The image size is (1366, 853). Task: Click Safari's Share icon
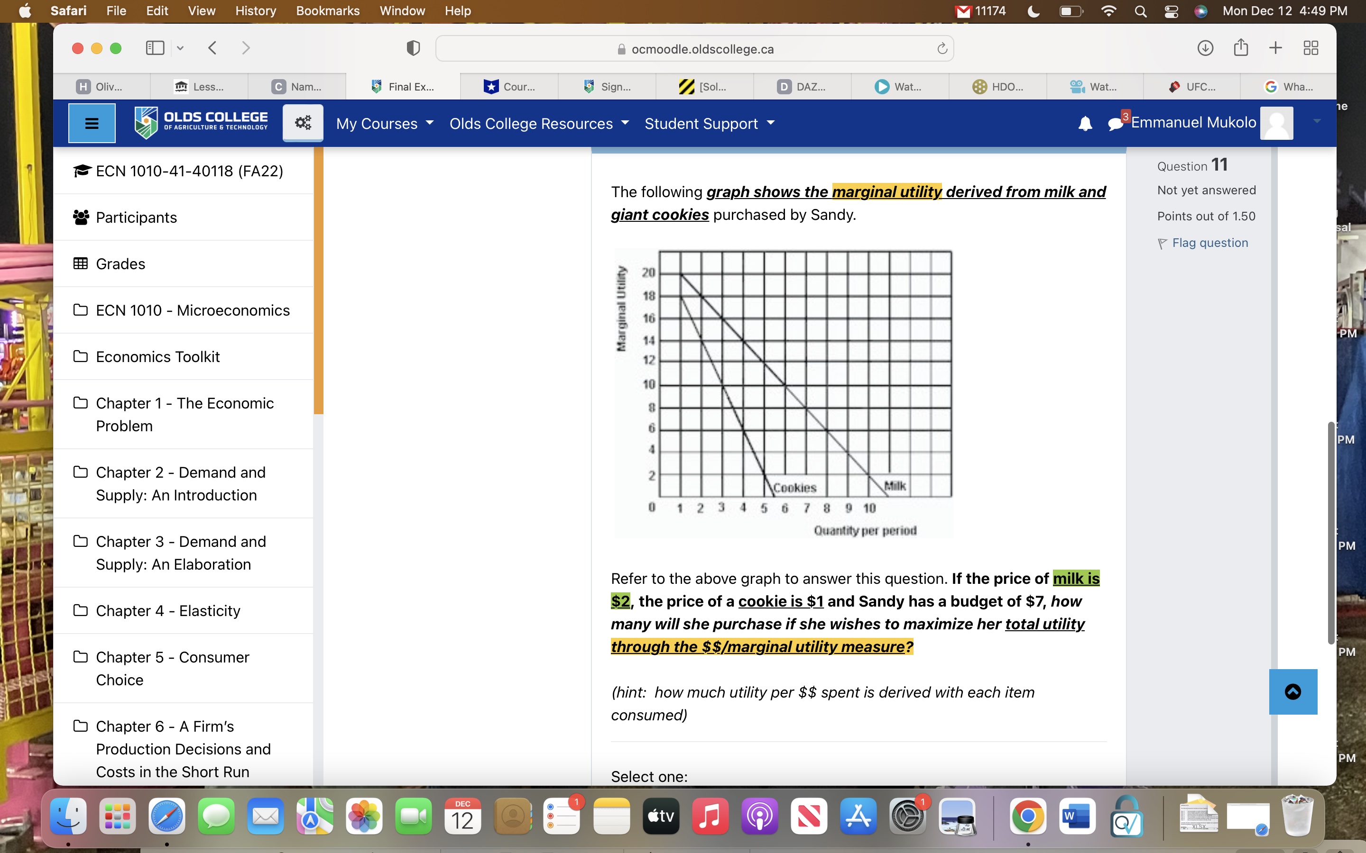pos(1240,48)
